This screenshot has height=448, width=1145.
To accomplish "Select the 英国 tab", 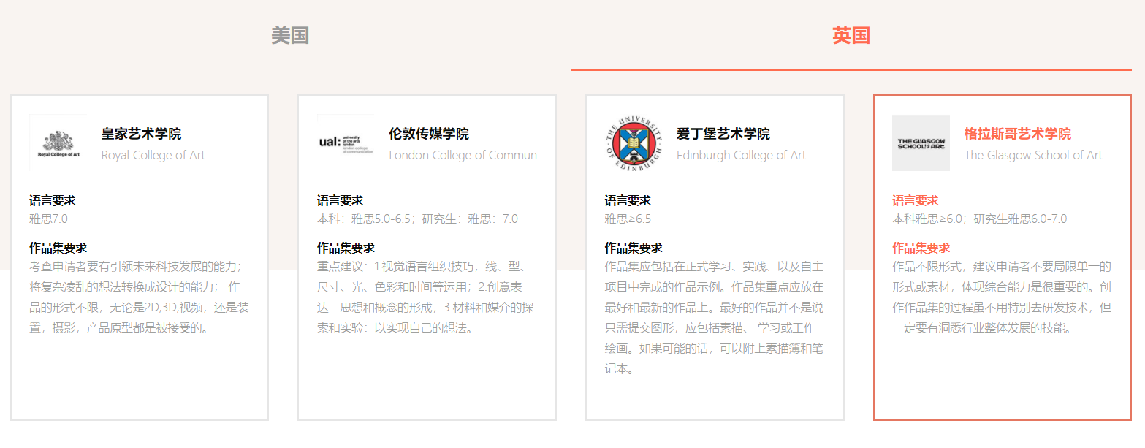I will coord(851,35).
